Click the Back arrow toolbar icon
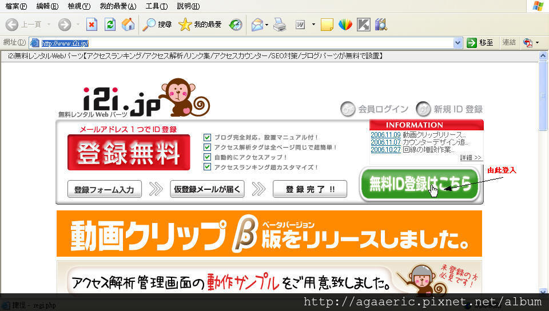Screen dimensions: 549x311 tap(12, 25)
